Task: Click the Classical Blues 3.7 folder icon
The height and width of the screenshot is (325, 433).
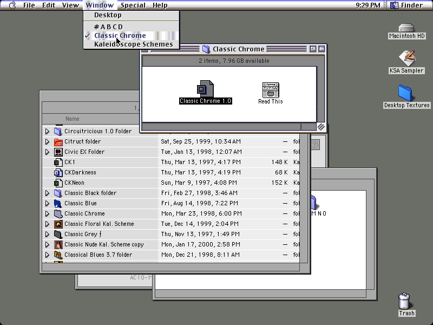Action: (x=58, y=255)
